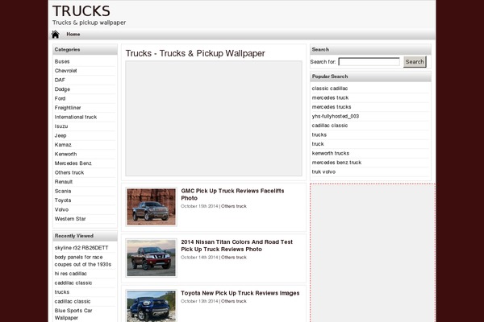Open the Dodge category
Screen dimensions: 484x322
(x=62, y=89)
